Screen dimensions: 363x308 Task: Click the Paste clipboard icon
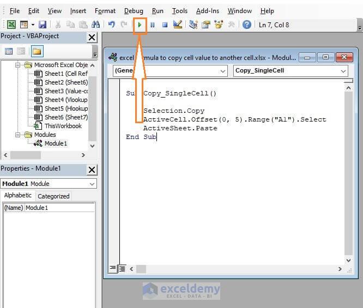pyautogui.click(x=83, y=25)
